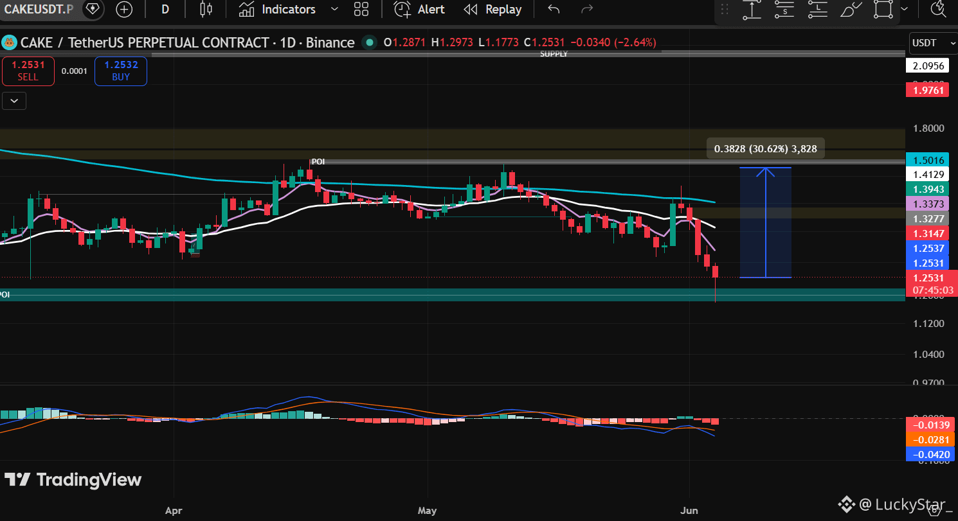Click the 0.0001 spread value
The height and width of the screenshot is (521, 958).
75,71
